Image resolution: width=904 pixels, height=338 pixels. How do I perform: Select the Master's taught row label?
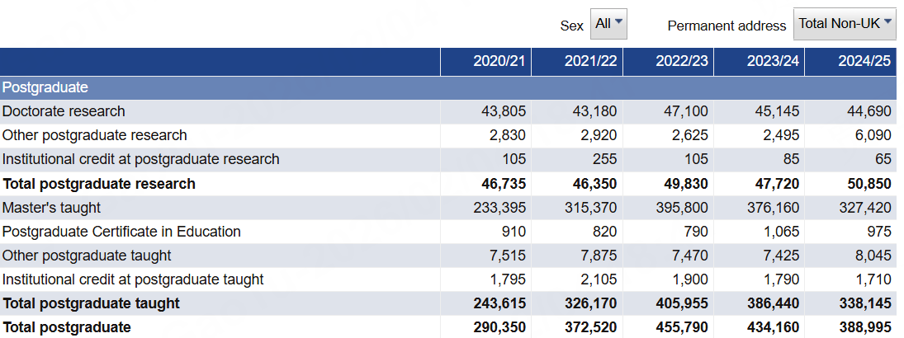(x=51, y=208)
